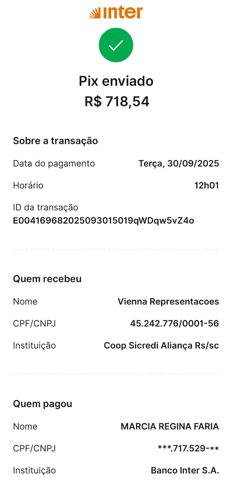232x490 pixels.
Task: Click the Data do pagamento label
Action: pos(54,164)
